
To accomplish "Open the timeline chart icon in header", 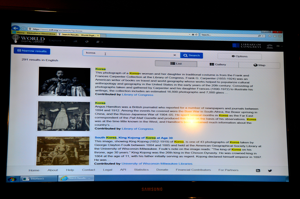I will (x=75, y=41).
